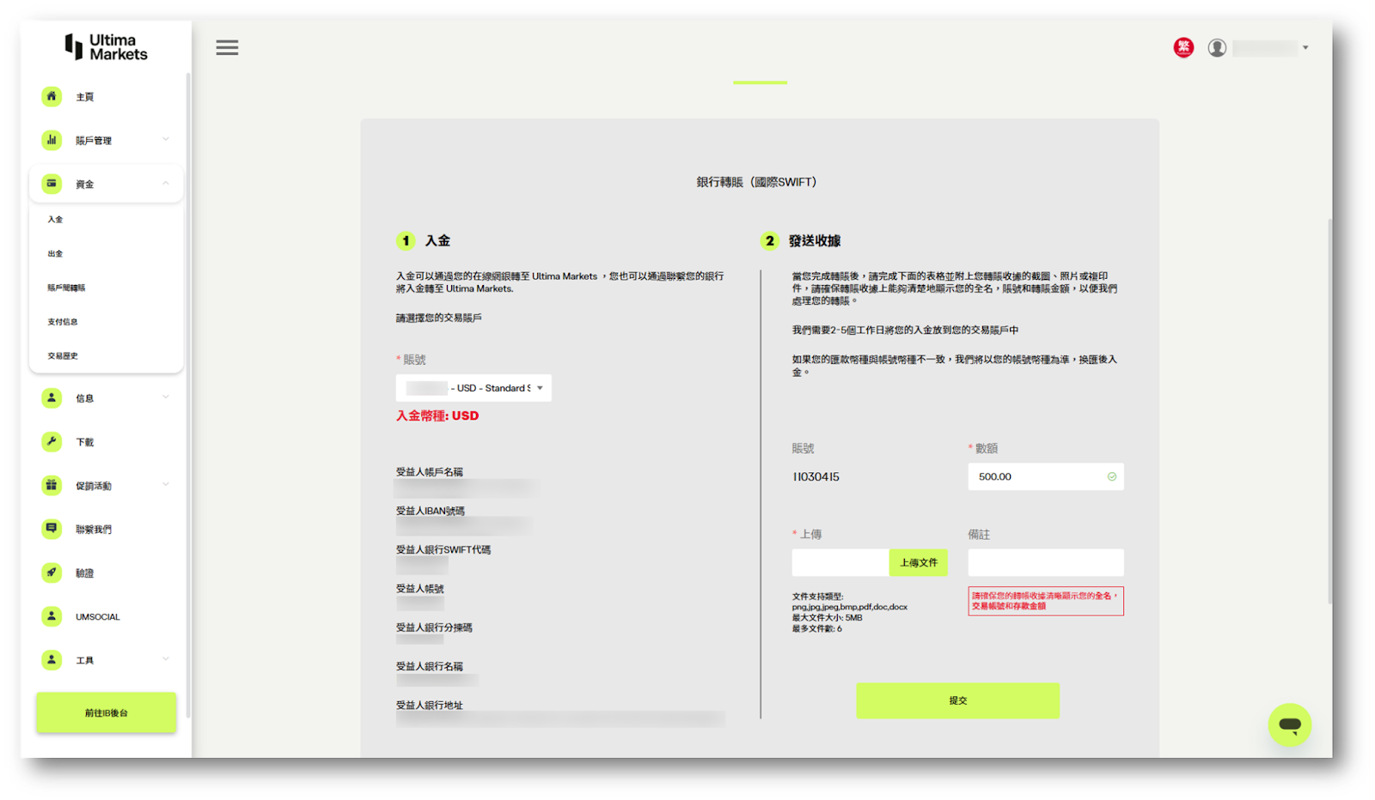
Task: Click the page vertical scrollbar
Action: 1329,410
